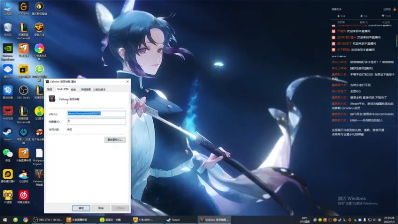Click the URL field with steam://rungameid
Image resolution: width=398 pixels, height=224 pixels.
pyautogui.click(x=96, y=114)
